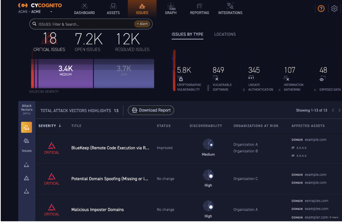Switch to the Locations tab
342x222 pixels.
[225, 34]
